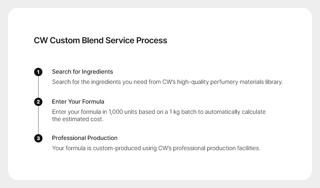Click 'the estimated cost.' text line
Viewport: 320px width, 188px height.
78,119
